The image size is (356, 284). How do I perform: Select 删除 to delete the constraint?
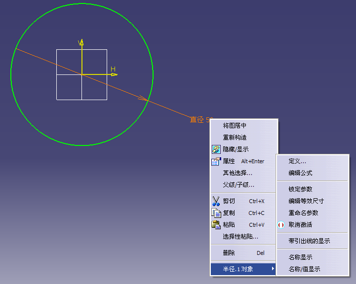pos(229,253)
